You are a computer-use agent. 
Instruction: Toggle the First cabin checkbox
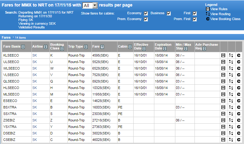pyautogui.click(x=195, y=13)
